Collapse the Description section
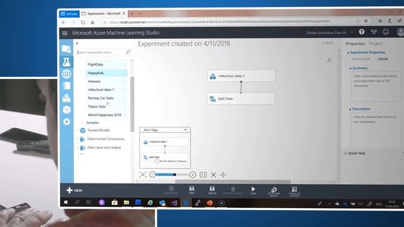The height and width of the screenshot is (227, 404). 350,109
